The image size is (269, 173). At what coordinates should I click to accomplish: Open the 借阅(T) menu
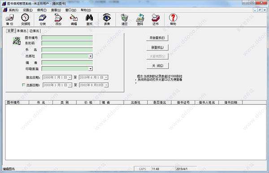42,10
